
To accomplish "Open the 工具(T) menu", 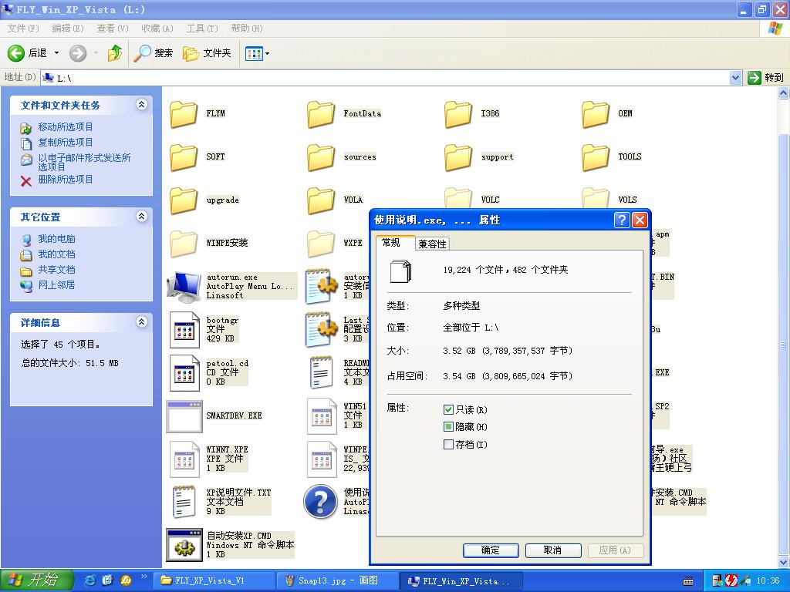I will (202, 29).
